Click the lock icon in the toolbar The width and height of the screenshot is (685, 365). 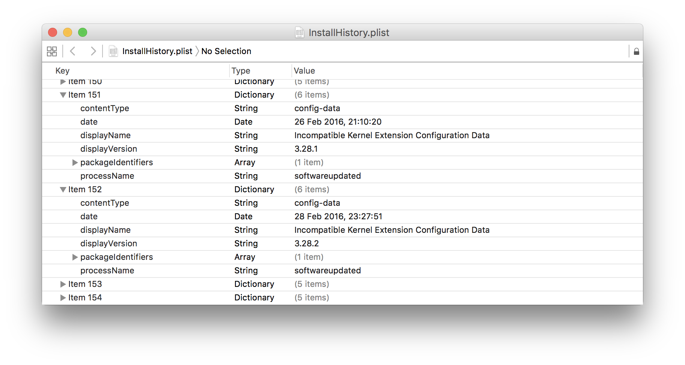[636, 51]
